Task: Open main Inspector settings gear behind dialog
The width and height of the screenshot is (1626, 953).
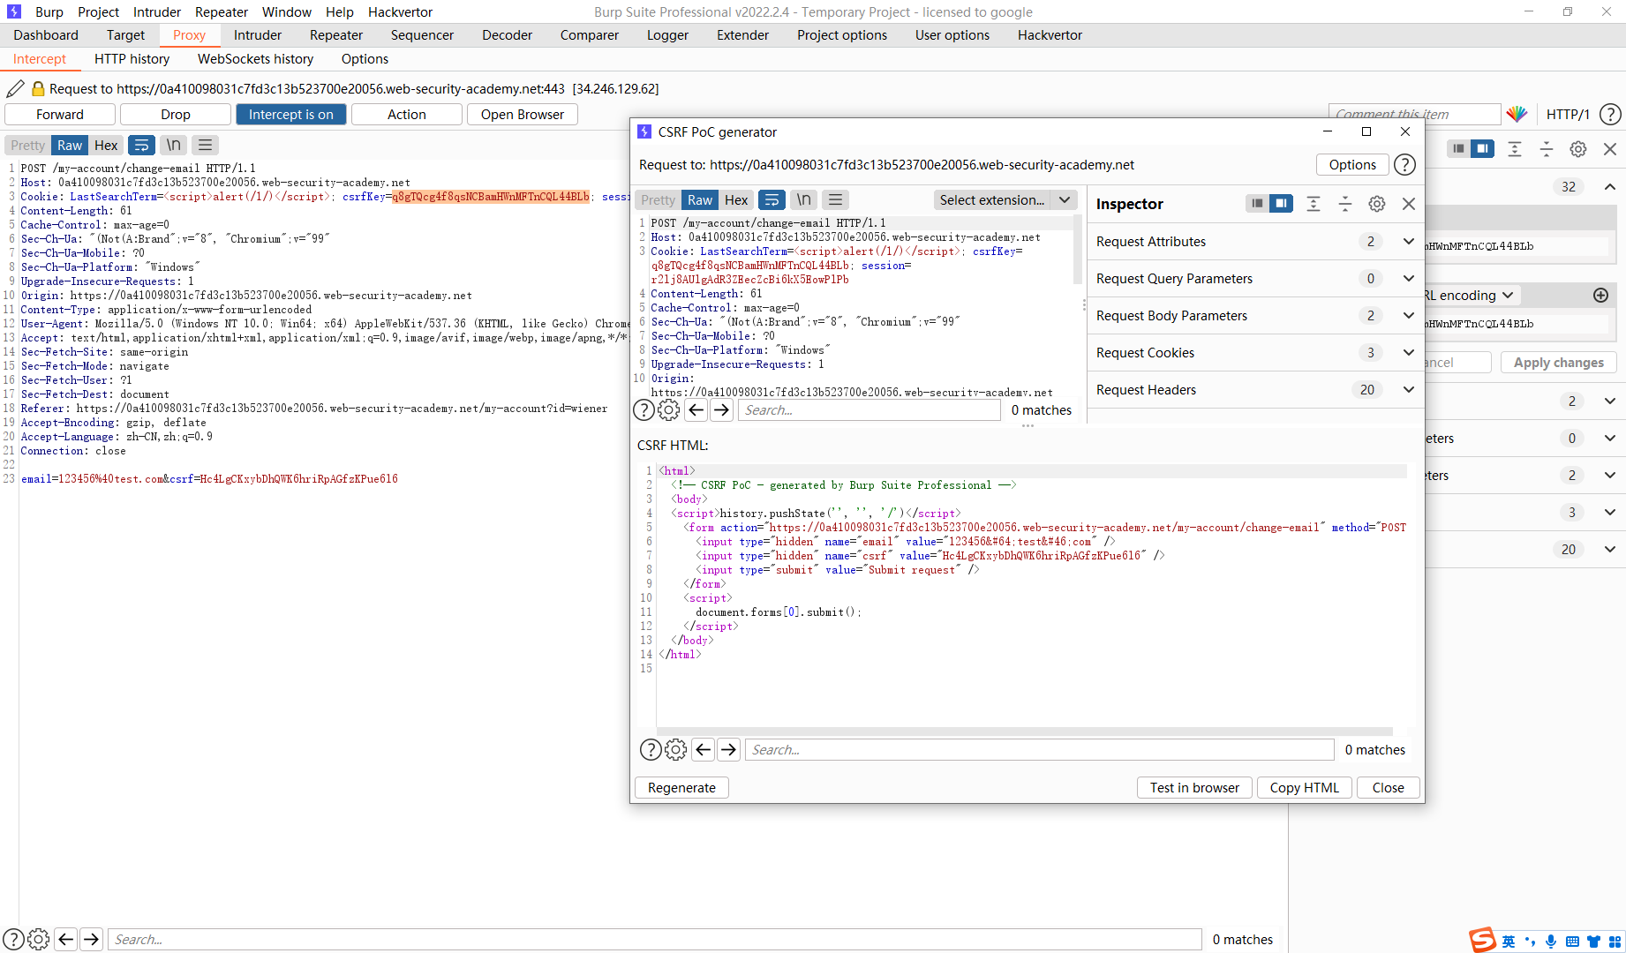Action: [x=1578, y=149]
